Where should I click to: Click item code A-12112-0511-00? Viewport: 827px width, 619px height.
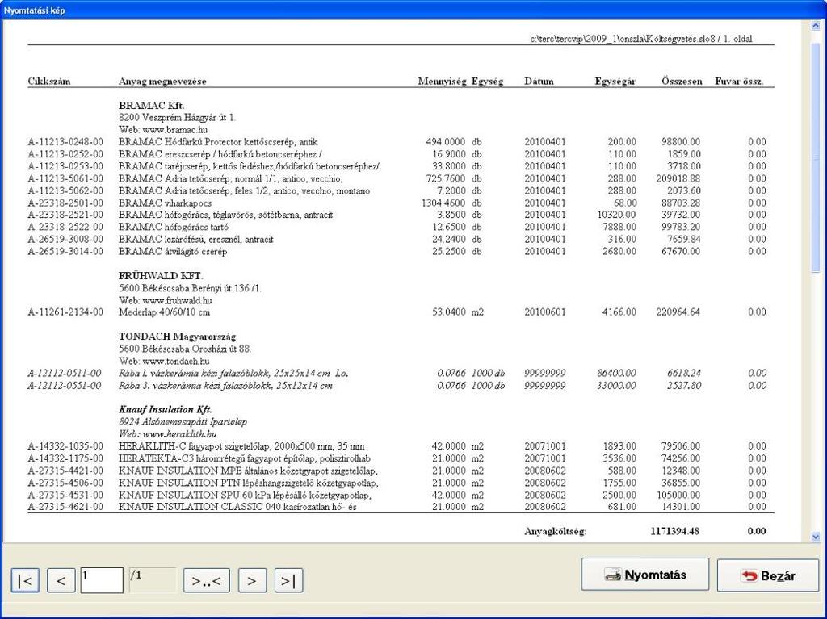click(65, 374)
